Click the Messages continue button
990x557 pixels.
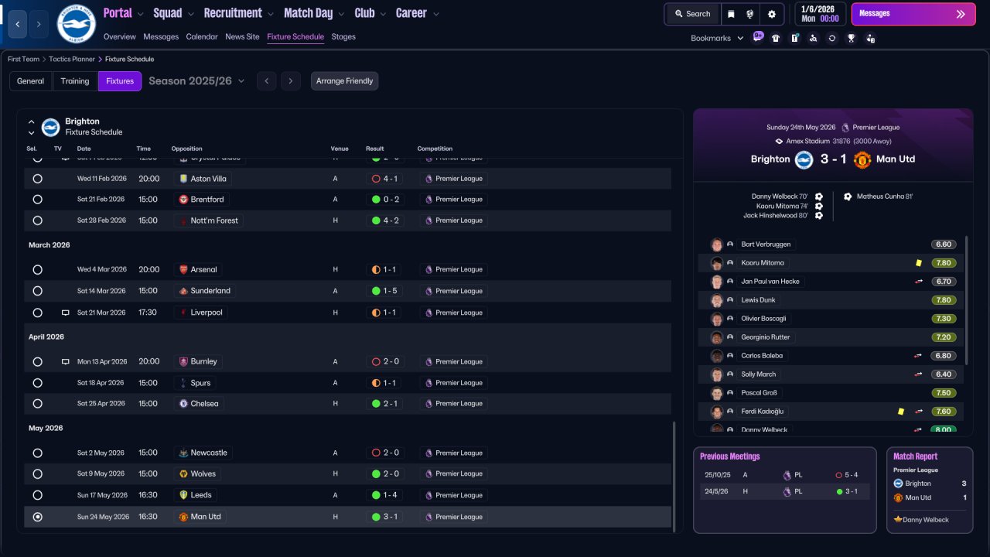[913, 14]
